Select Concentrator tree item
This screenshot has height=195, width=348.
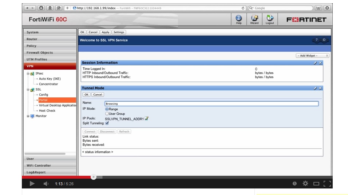48,84
